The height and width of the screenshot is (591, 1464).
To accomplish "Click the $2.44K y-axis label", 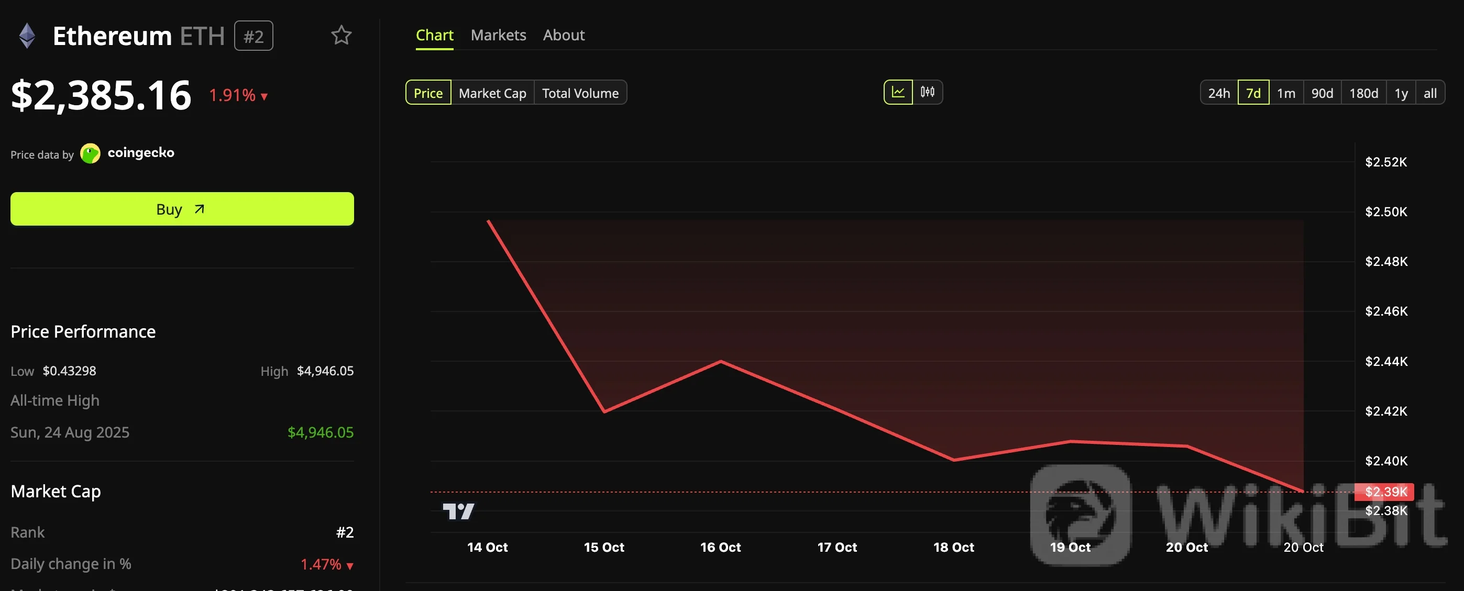I will [1386, 361].
